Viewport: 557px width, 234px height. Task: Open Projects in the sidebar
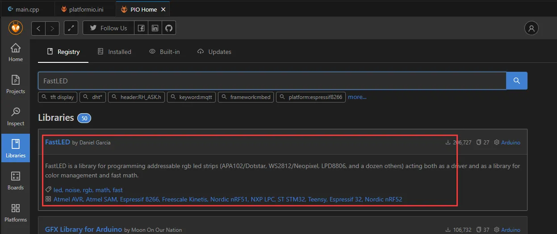(x=16, y=84)
